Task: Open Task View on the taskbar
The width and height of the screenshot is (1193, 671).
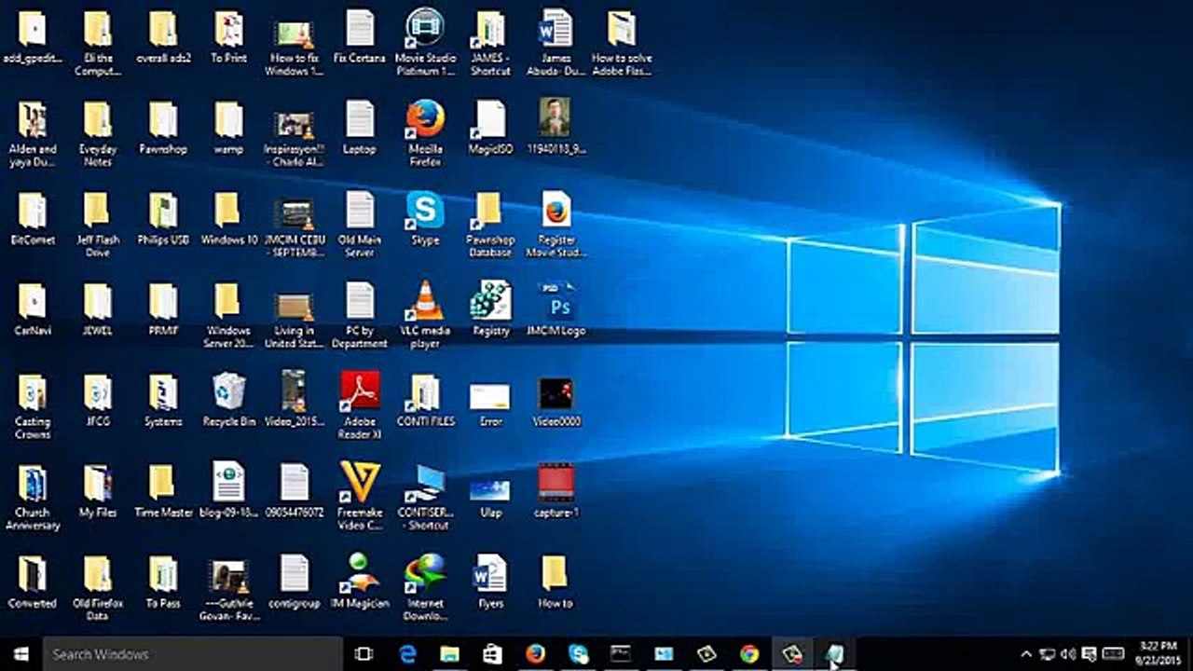Action: 365,654
